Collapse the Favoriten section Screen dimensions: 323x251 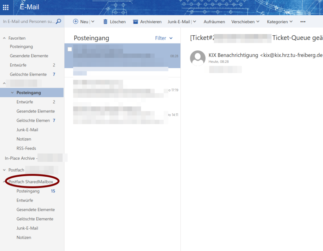(x=4, y=38)
